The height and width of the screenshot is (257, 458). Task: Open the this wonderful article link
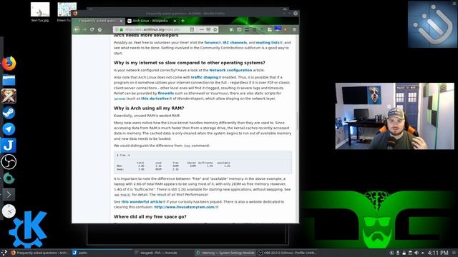pos(143,201)
